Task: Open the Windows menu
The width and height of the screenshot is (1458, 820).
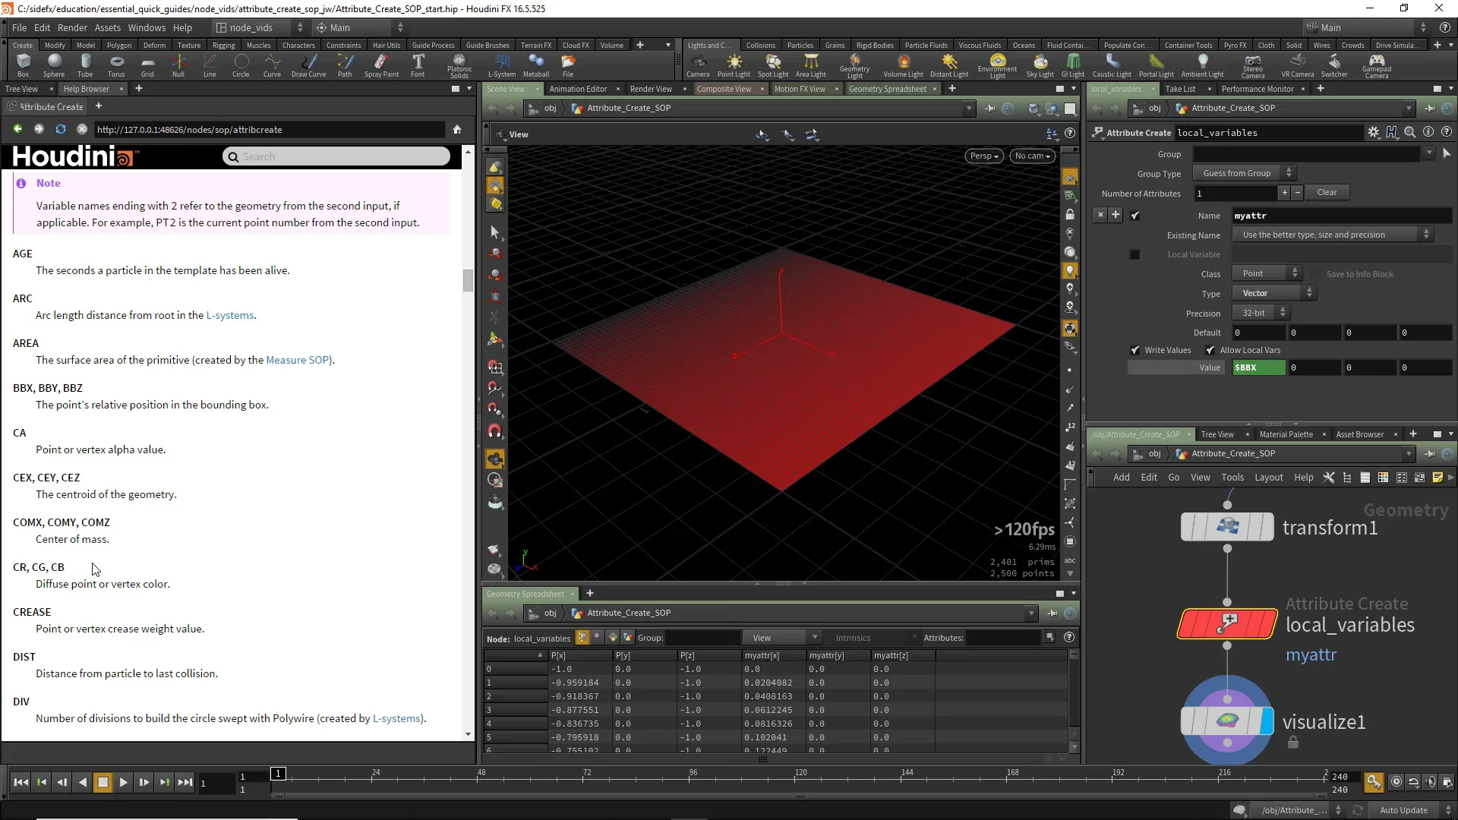Action: pyautogui.click(x=147, y=27)
